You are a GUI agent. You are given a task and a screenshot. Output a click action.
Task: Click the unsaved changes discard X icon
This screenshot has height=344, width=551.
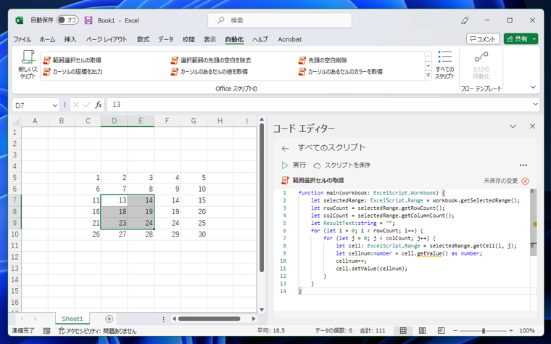pyautogui.click(x=525, y=181)
